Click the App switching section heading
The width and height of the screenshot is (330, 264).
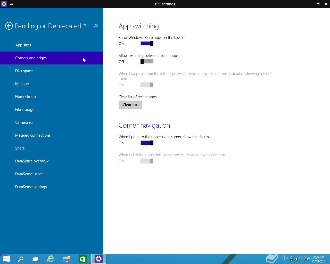(x=139, y=26)
